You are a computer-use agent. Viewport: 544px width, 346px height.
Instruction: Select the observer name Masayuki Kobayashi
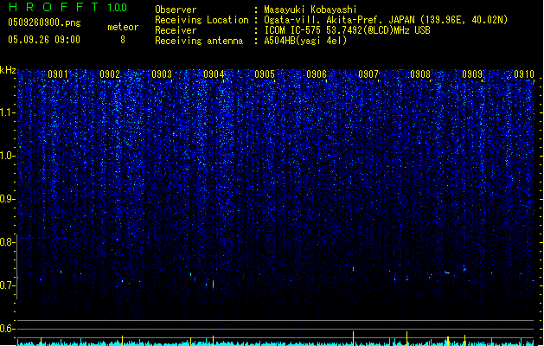click(x=310, y=10)
